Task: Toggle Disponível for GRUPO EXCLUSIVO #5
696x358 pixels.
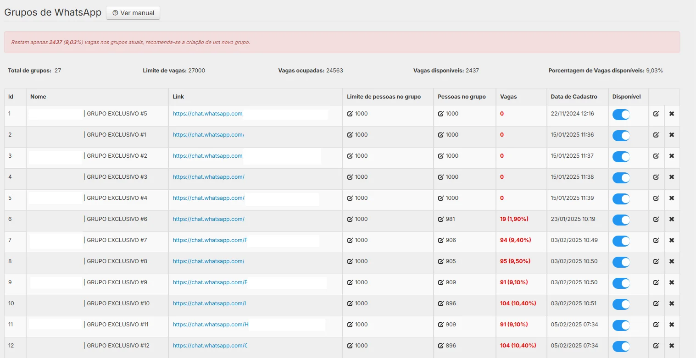Action: (x=621, y=115)
